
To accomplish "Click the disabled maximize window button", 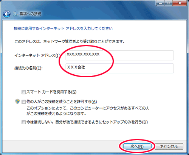I will [x=169, y=3].
